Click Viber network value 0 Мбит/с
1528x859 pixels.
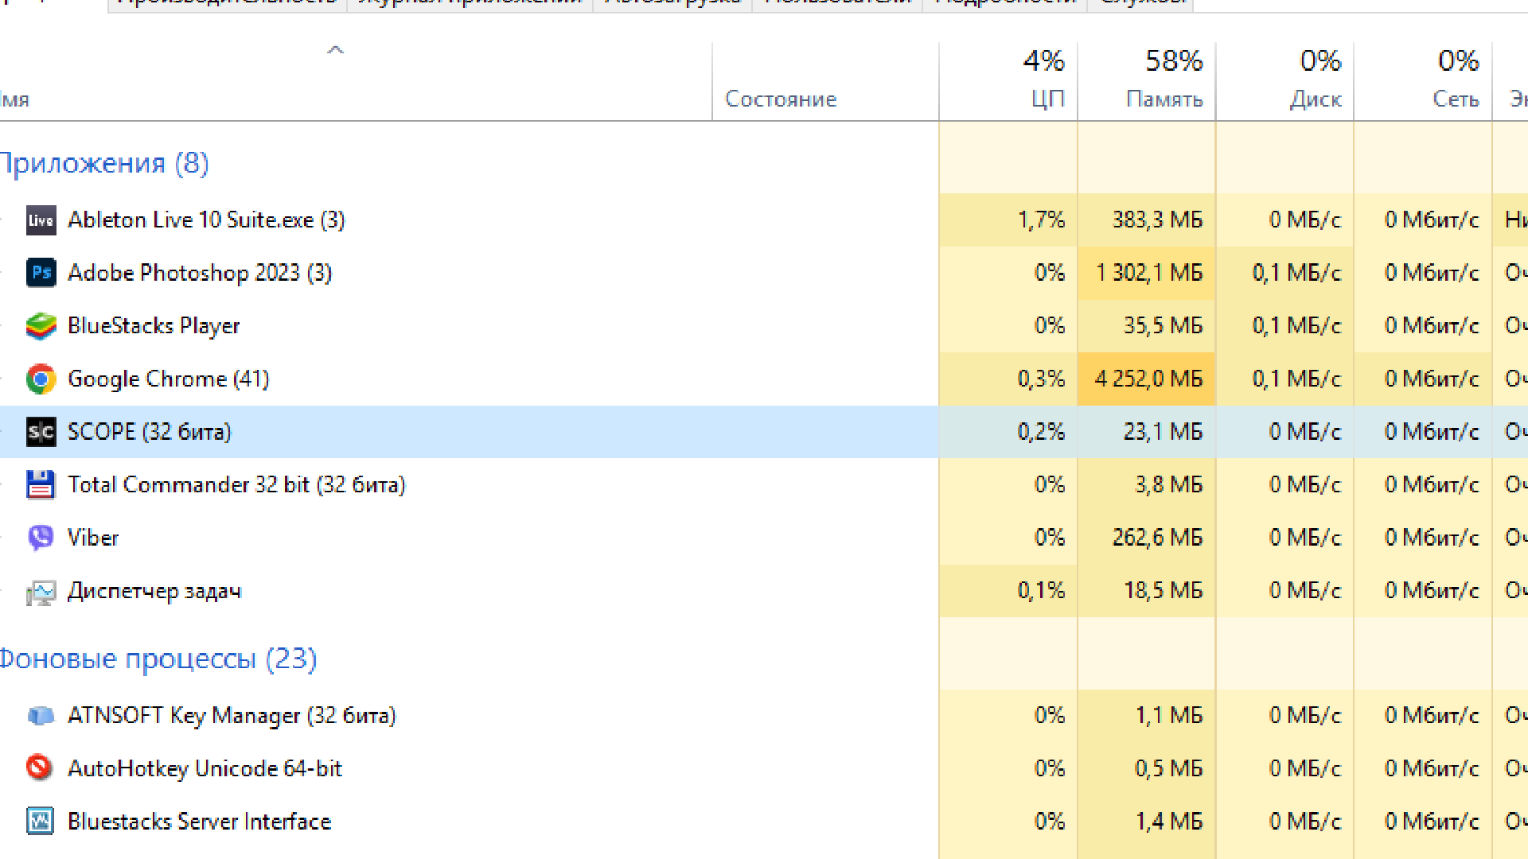[1432, 538]
